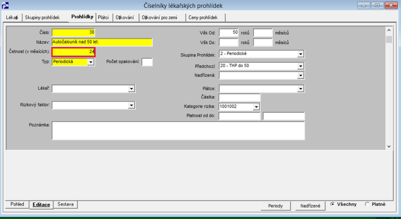
Task: Click the form vertical scrollbar thumb
Action: pos(389,40)
